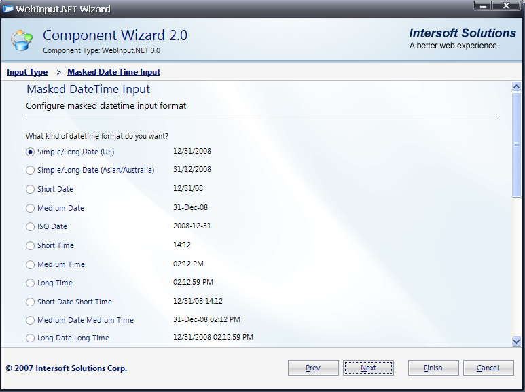525x392 pixels.
Task: Select Long Date Long Time option
Action: (x=30, y=338)
